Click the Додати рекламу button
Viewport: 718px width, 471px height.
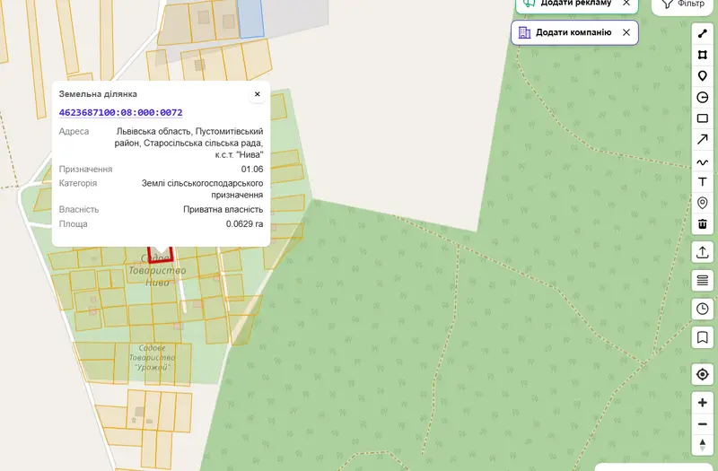click(x=575, y=4)
